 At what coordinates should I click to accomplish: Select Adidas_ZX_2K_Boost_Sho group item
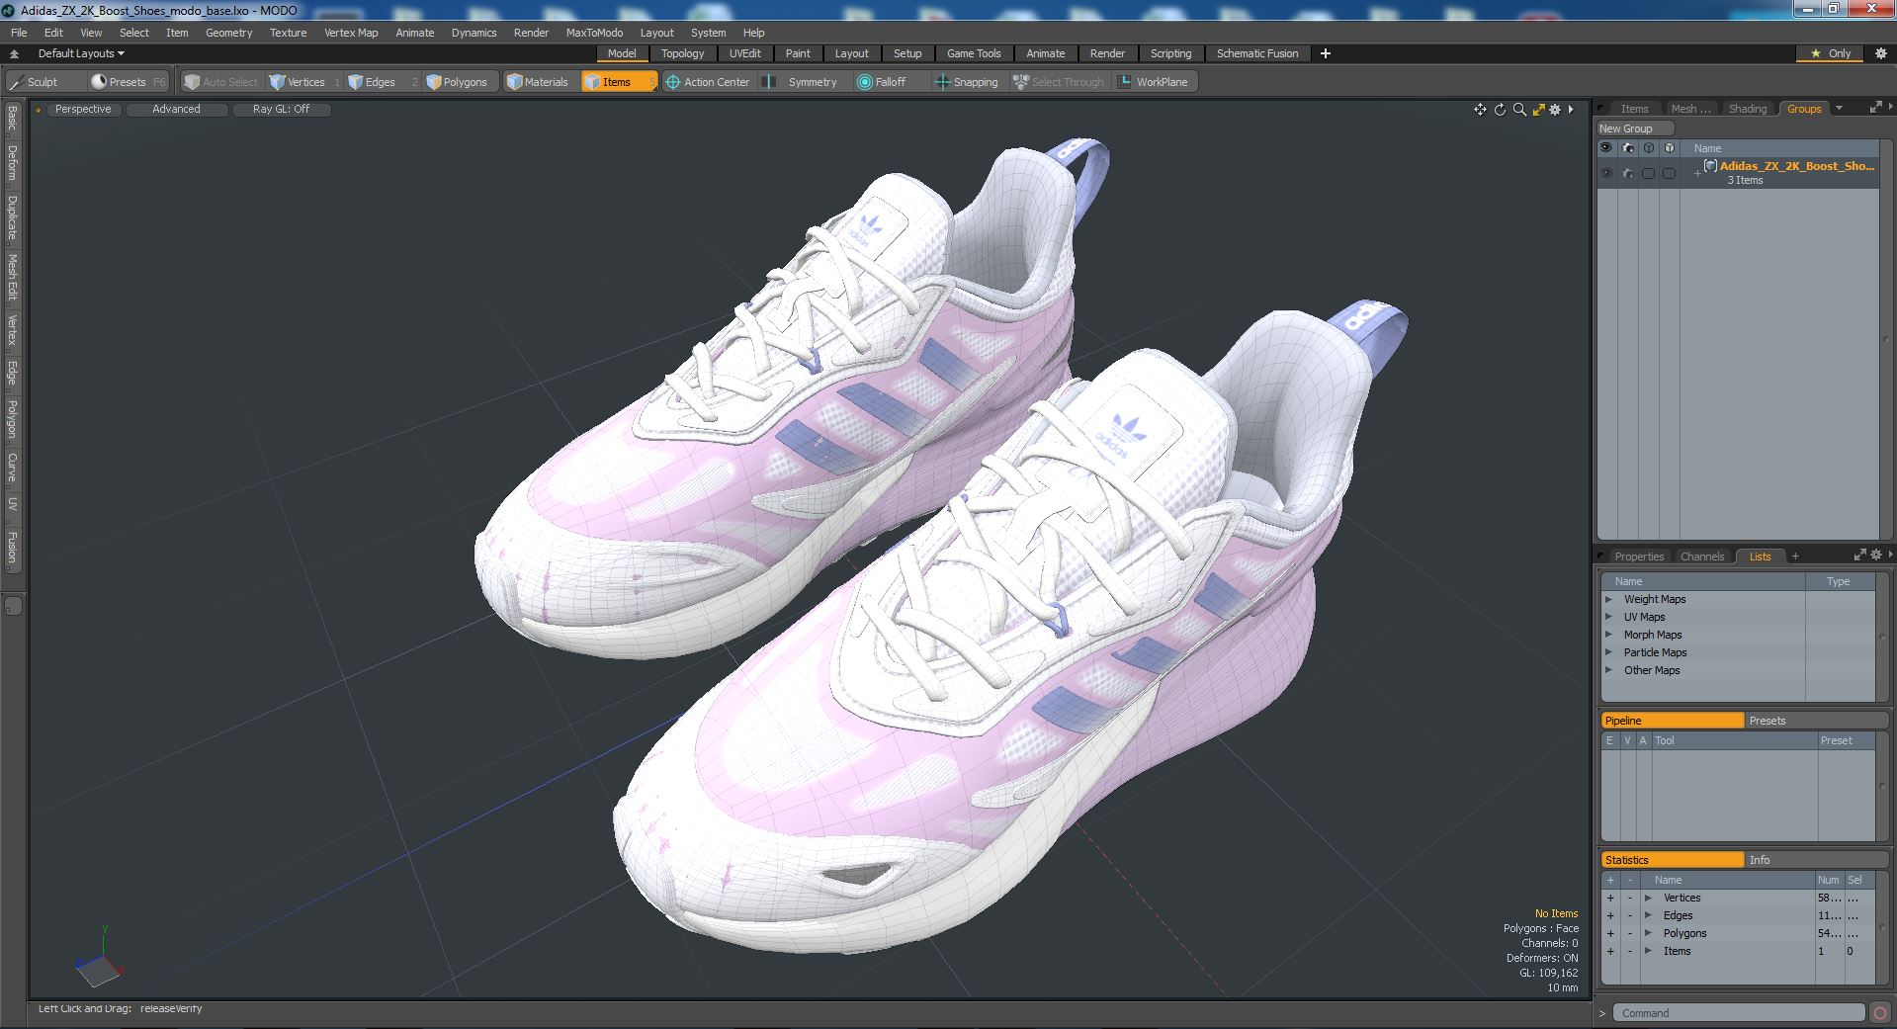(1796, 166)
